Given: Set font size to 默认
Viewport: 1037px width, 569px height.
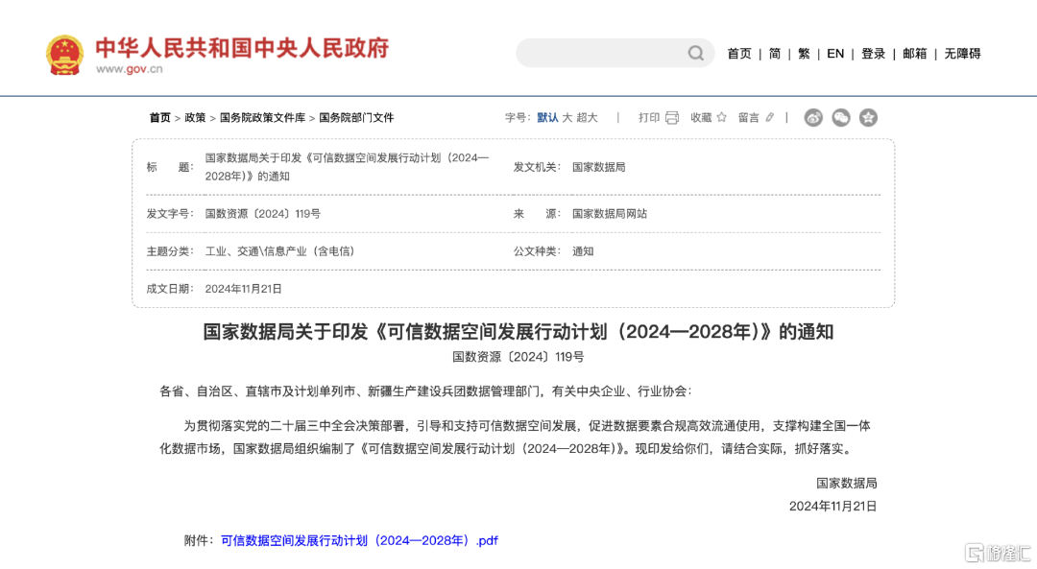Looking at the screenshot, I should click(x=547, y=118).
